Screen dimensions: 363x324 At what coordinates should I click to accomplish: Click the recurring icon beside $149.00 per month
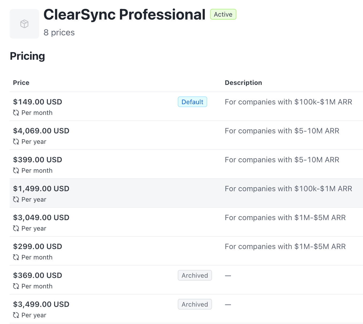tap(16, 113)
